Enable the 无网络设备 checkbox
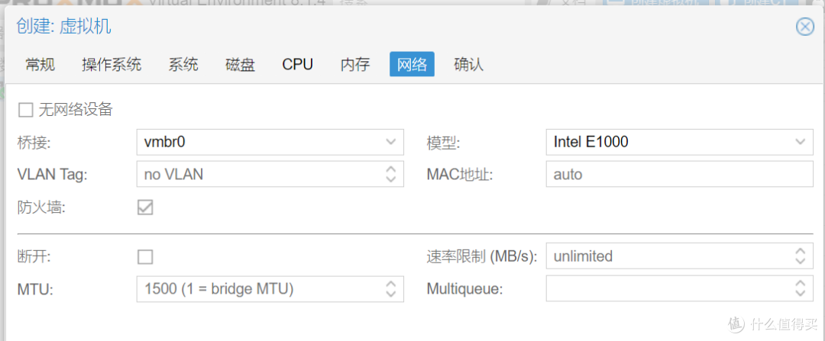The width and height of the screenshot is (825, 341). (x=26, y=110)
